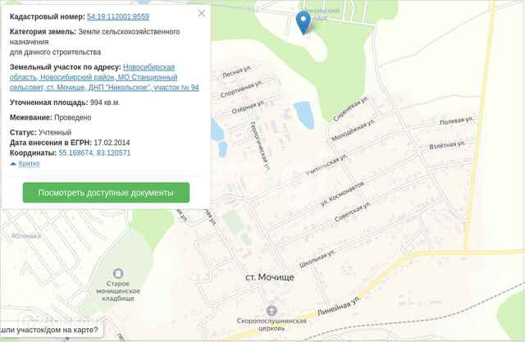Select the Старое мочищенское кладбище cemetery icon
The width and height of the screenshot is (525, 342).
click(x=117, y=273)
